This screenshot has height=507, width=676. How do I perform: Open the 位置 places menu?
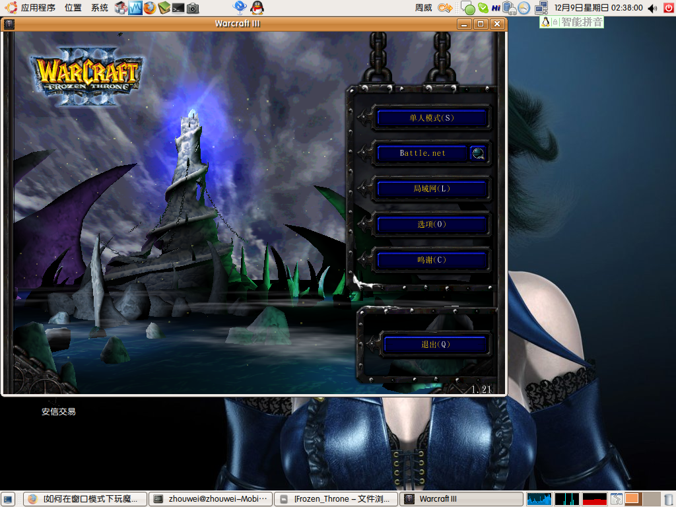point(73,8)
